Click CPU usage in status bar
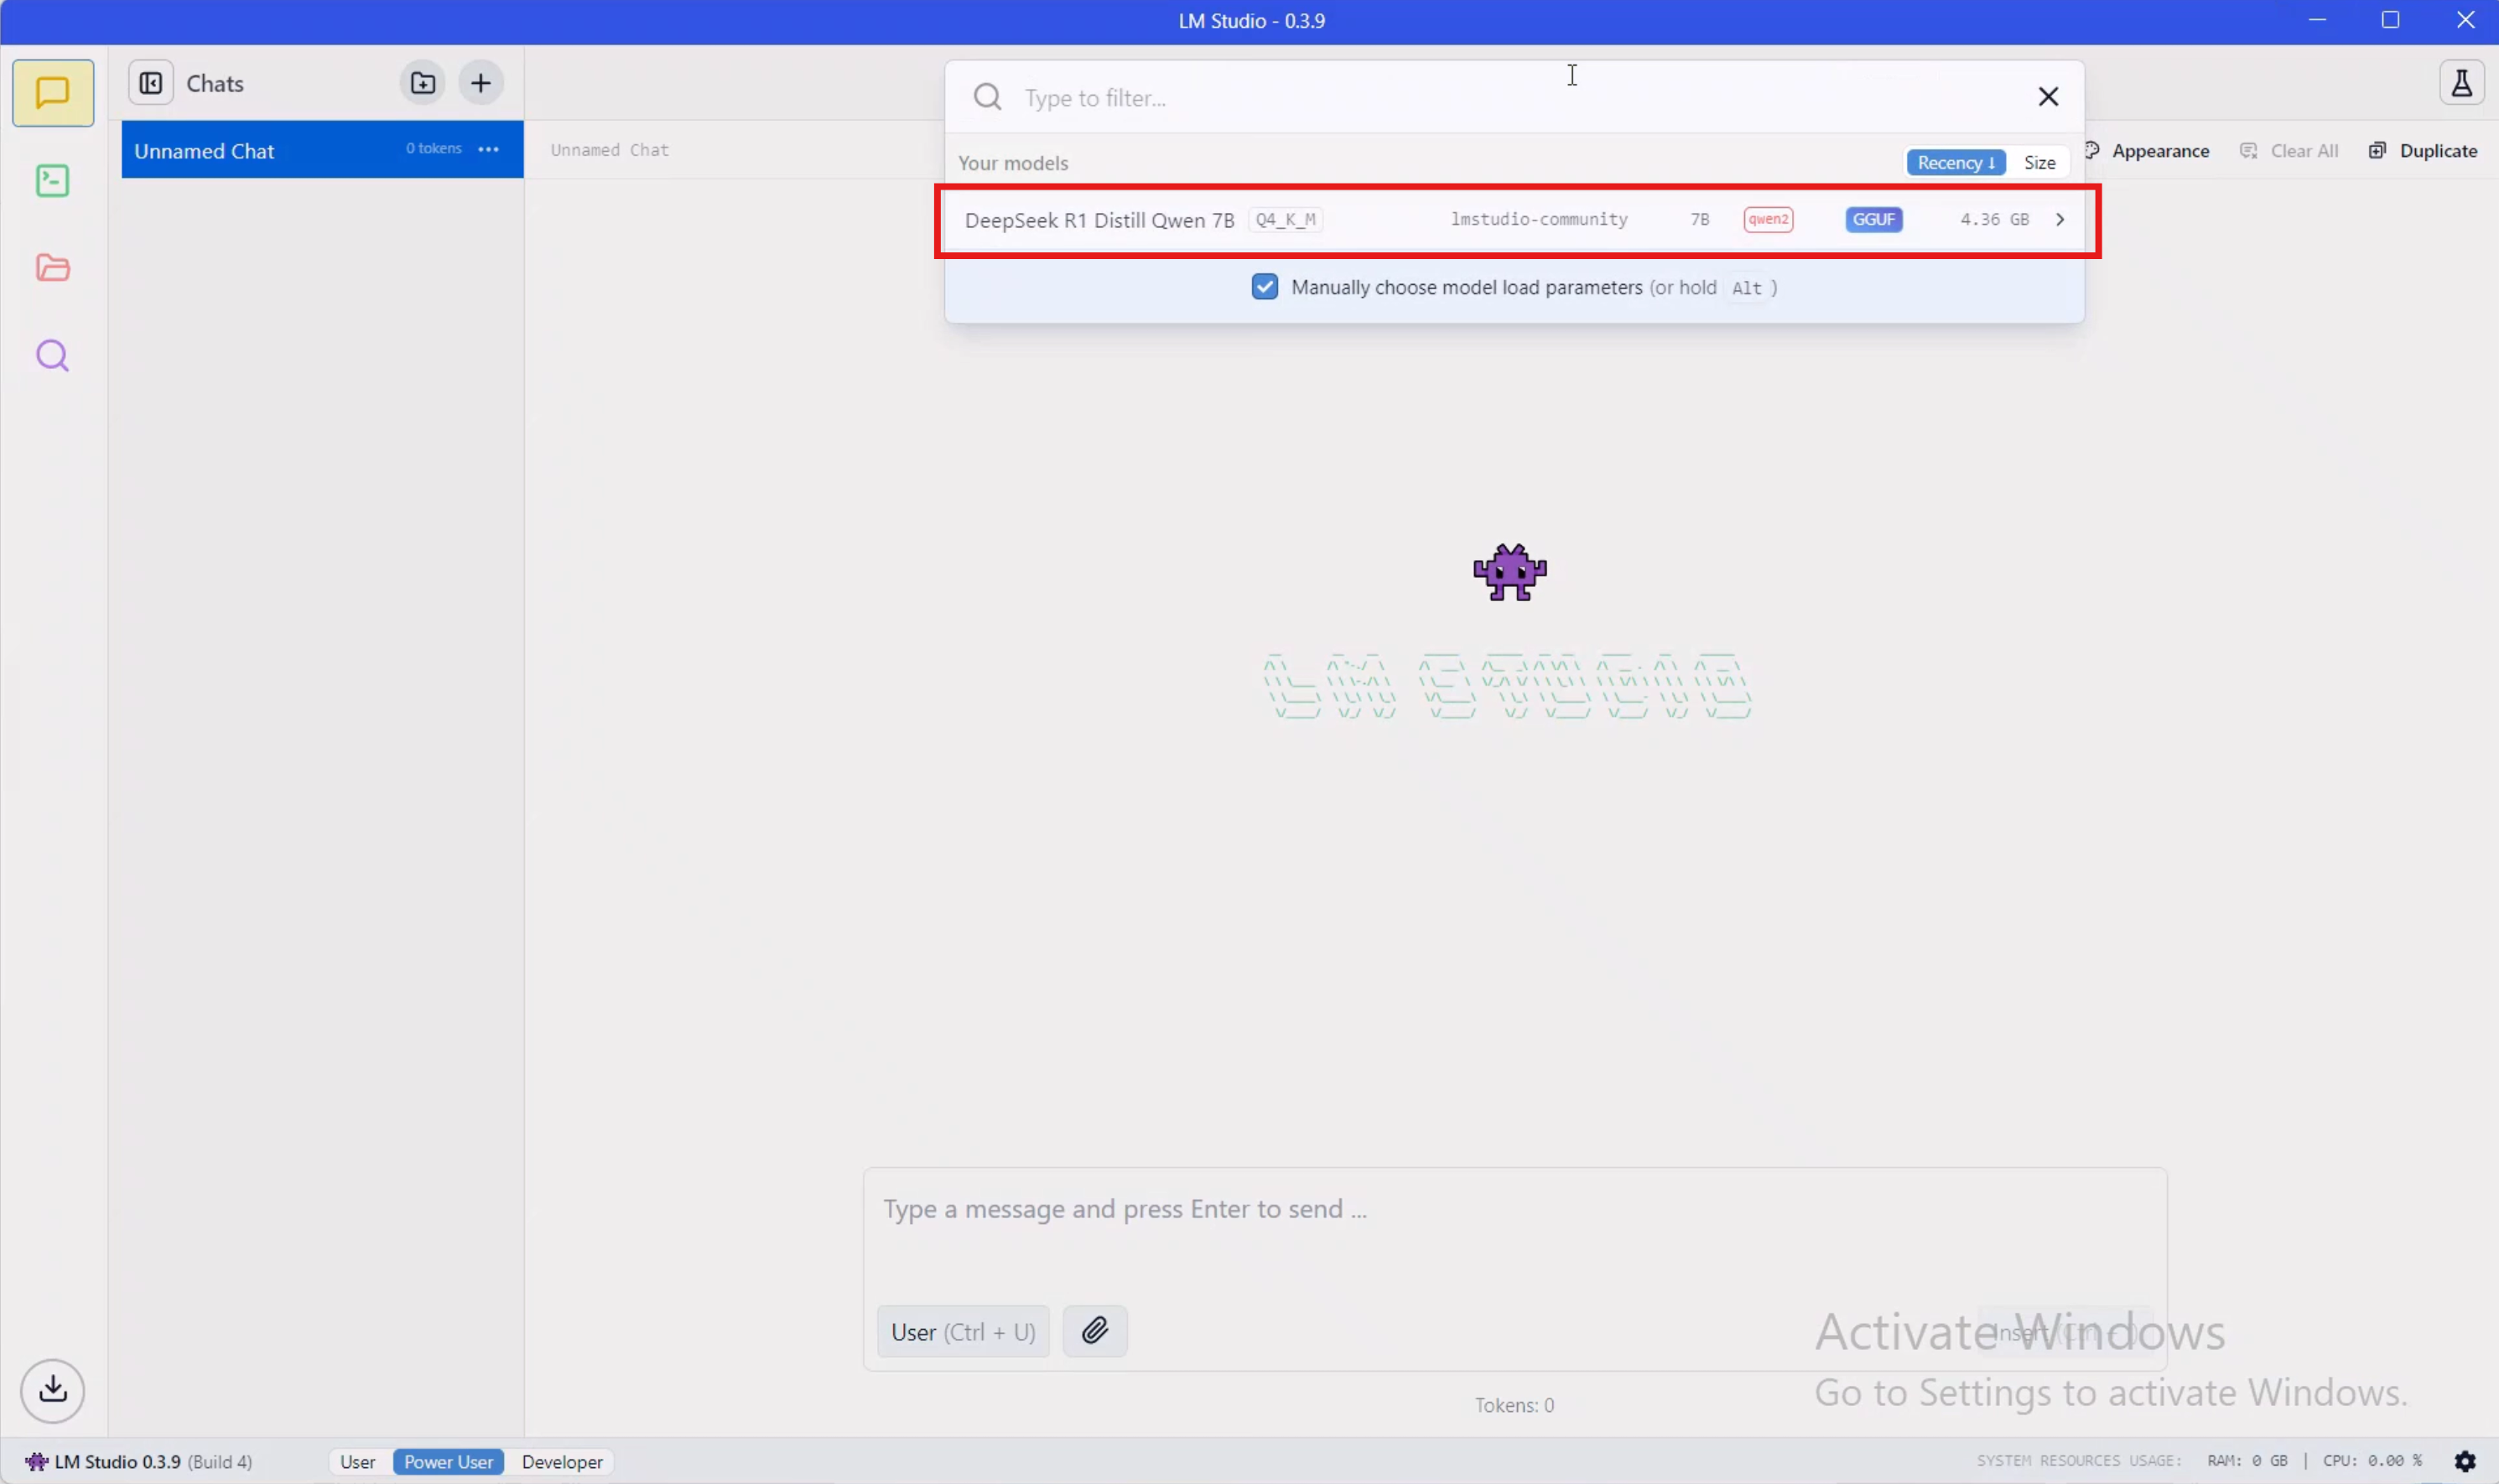The height and width of the screenshot is (1484, 2499). [x=2372, y=1460]
